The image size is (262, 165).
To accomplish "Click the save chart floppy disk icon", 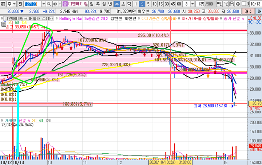I will pyautogui.click(x=231, y=4).
